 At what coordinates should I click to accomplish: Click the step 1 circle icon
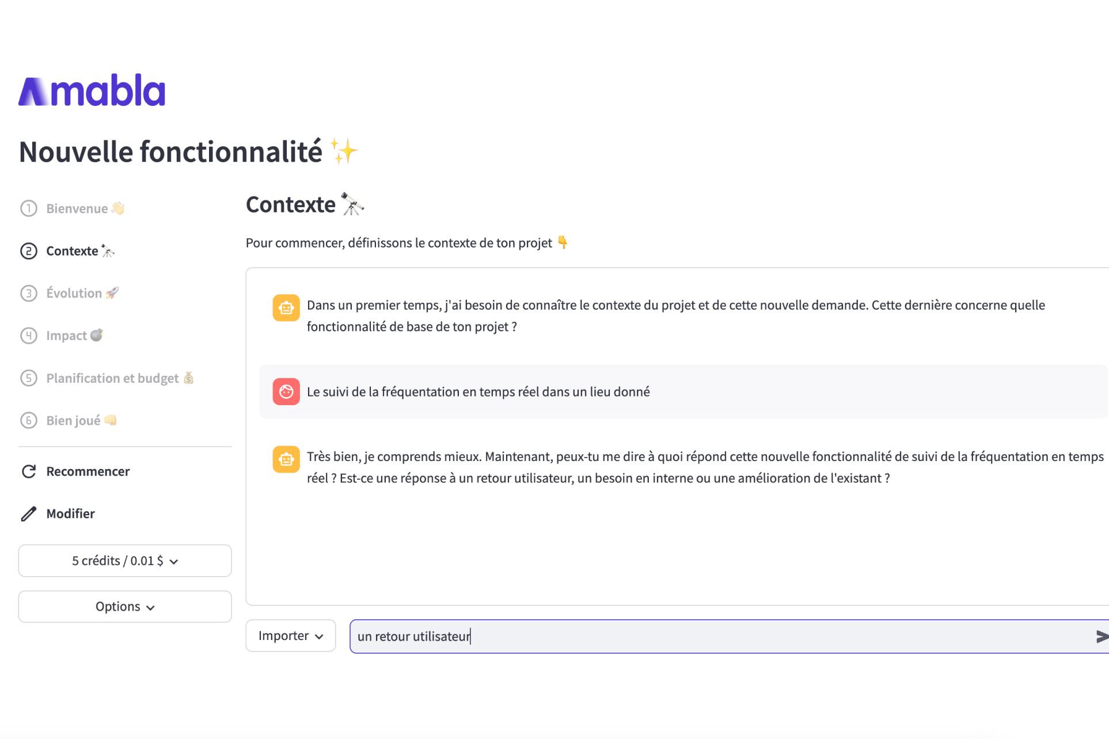29,208
